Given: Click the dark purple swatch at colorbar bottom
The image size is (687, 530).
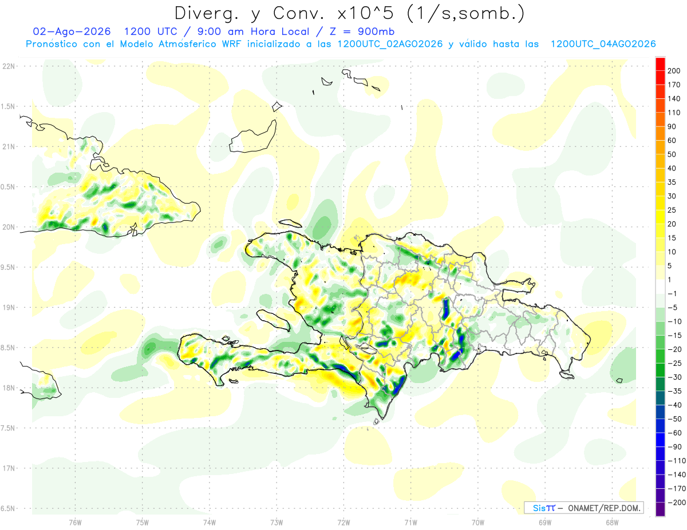Looking at the screenshot, I should coord(660,509).
